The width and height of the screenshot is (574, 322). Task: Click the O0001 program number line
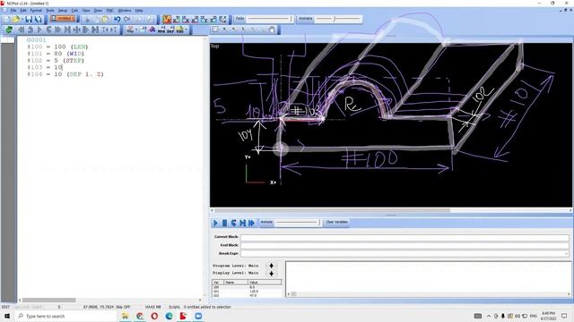coord(37,39)
